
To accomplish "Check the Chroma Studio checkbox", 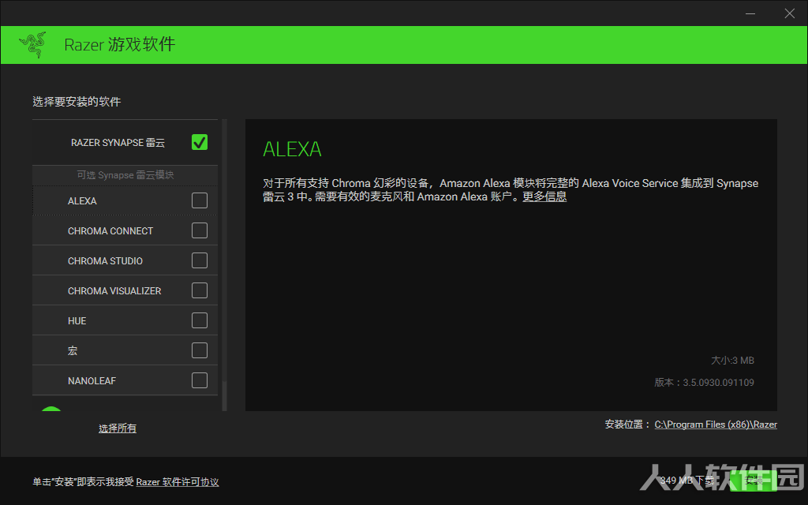I will pos(200,260).
